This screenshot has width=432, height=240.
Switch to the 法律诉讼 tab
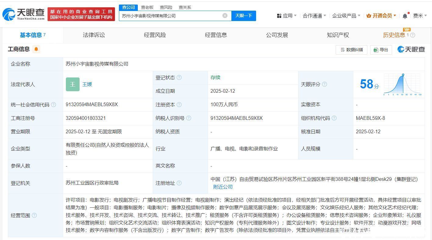pos(94,35)
